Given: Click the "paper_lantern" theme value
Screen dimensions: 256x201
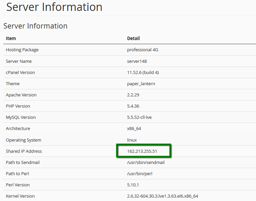Looking at the screenshot, I should click(141, 84).
